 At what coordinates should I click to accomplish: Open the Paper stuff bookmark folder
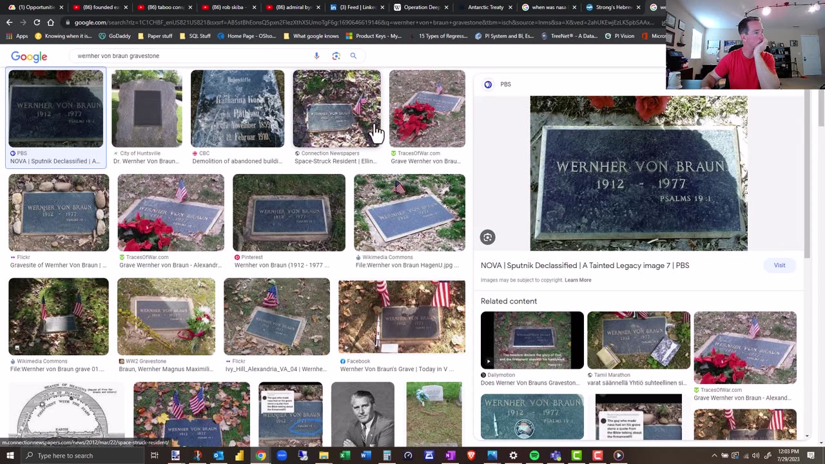click(x=155, y=36)
